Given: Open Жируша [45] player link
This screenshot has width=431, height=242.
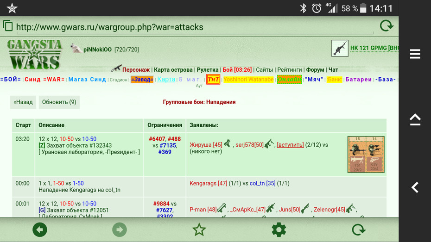Looking at the screenshot, I should click(x=206, y=144).
